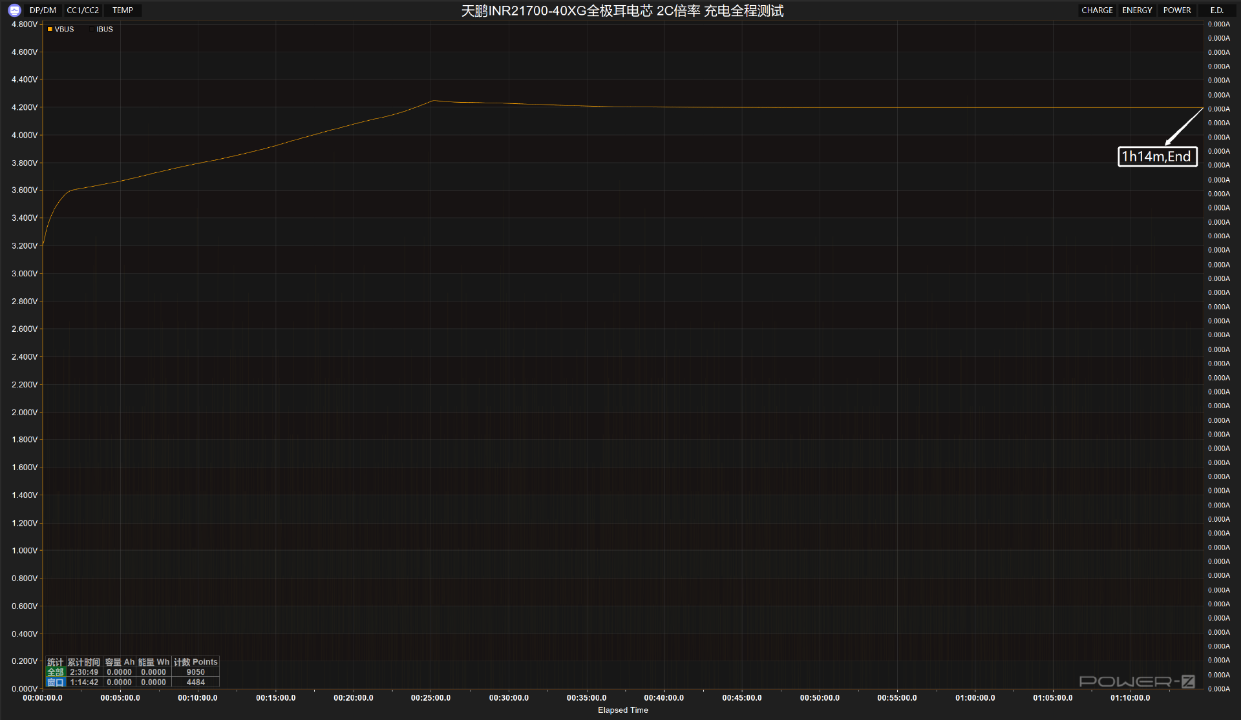Image resolution: width=1241 pixels, height=720 pixels.
Task: Click the 2.000V axis label
Action: click(x=25, y=412)
